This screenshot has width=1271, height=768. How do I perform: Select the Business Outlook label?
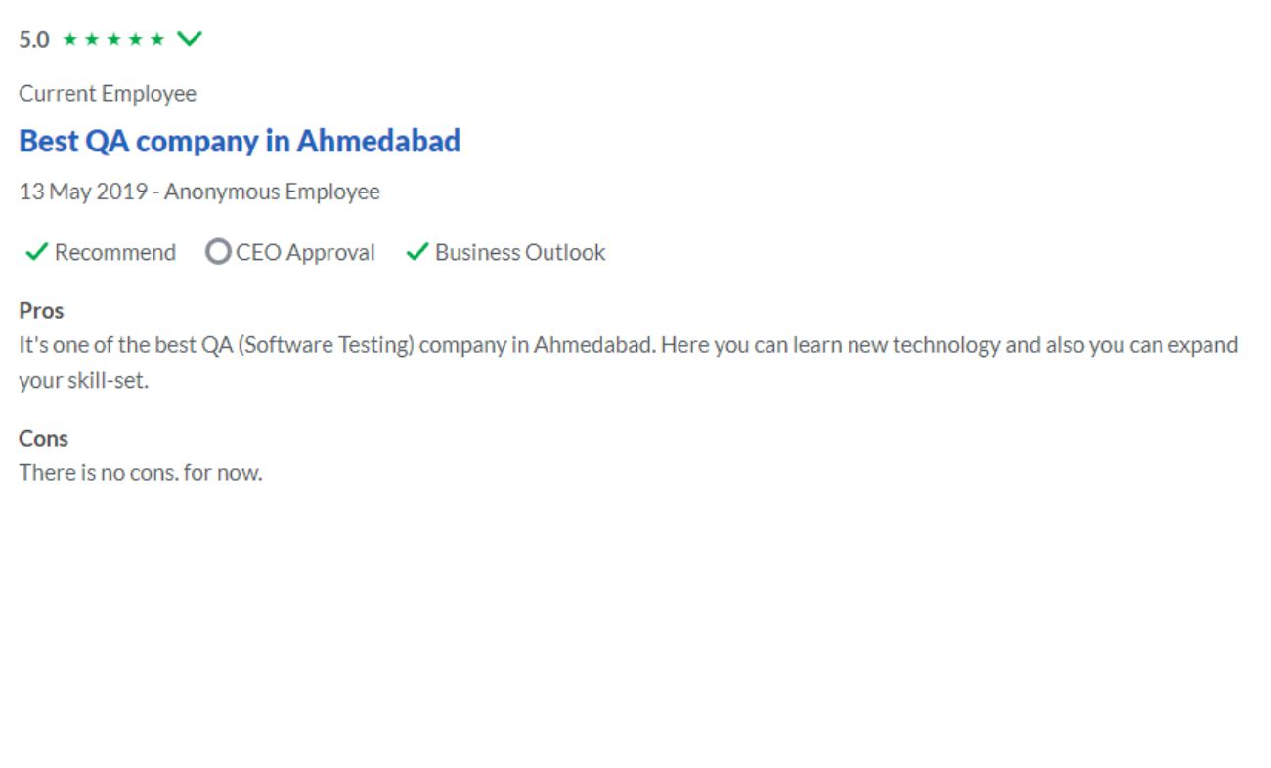pyautogui.click(x=520, y=252)
